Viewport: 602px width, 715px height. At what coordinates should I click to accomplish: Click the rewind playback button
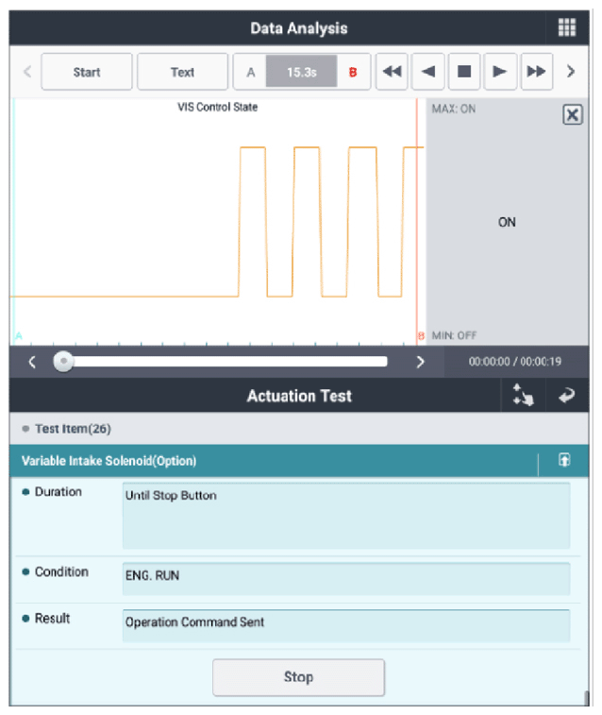pos(391,72)
